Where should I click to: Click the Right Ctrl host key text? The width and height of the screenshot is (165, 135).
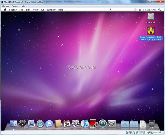(157, 132)
